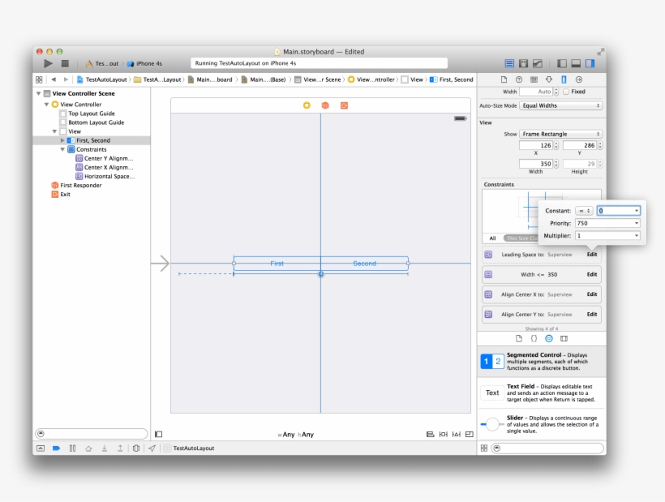The image size is (665, 502).
Task: Edit the Leading Space to Superview constraint
Action: (592, 254)
